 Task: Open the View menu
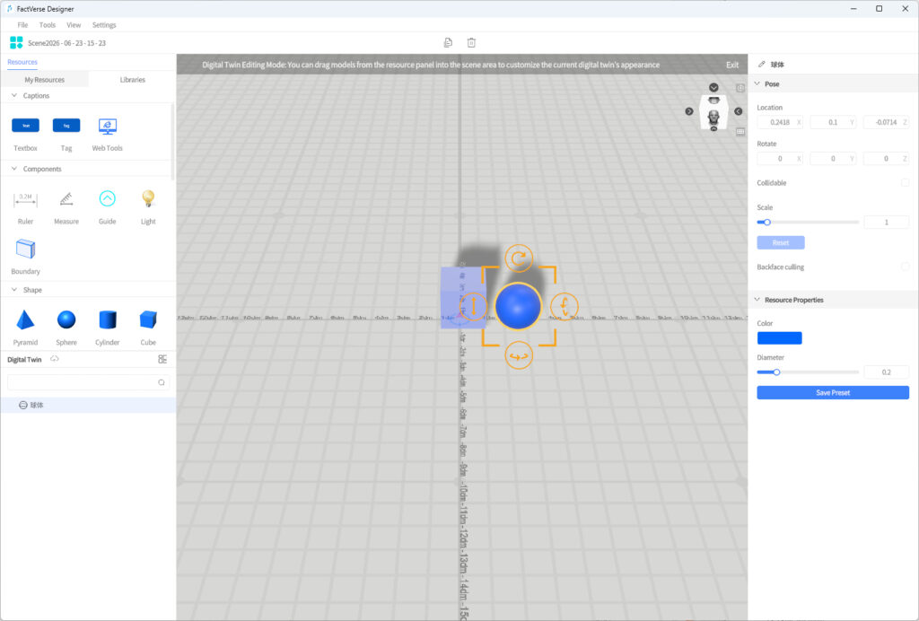(74, 24)
